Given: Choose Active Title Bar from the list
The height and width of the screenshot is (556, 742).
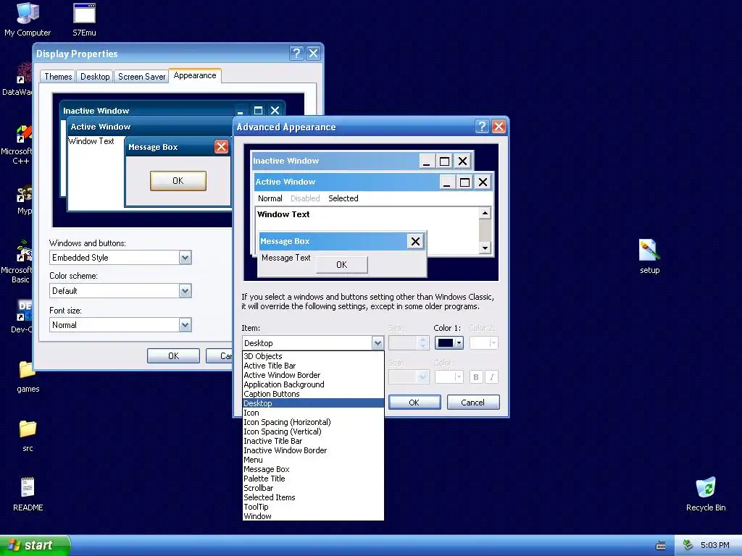Looking at the screenshot, I should click(313, 366).
